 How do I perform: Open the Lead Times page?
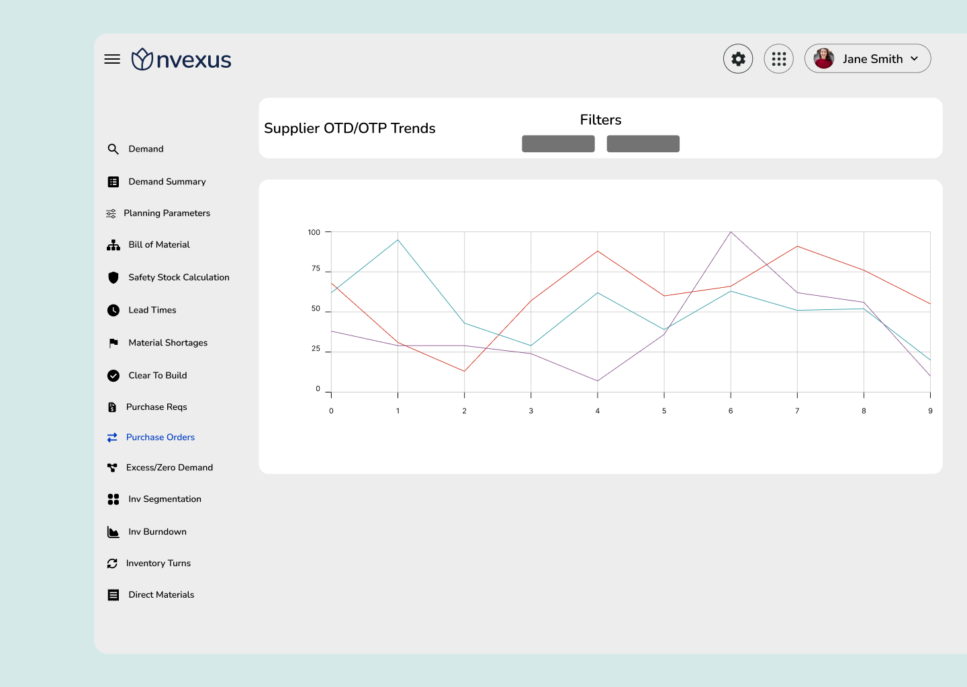pyautogui.click(x=152, y=310)
